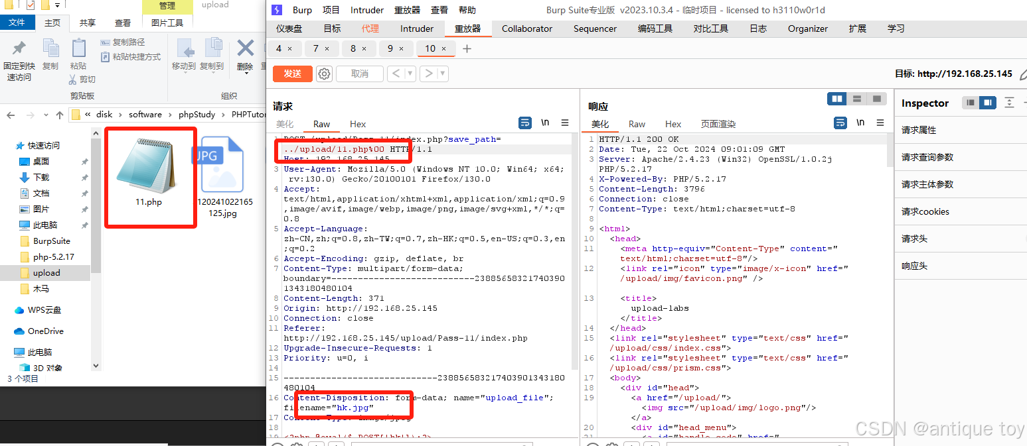
Task: Click the disabled Cancel (取消) button
Action: [x=360, y=74]
